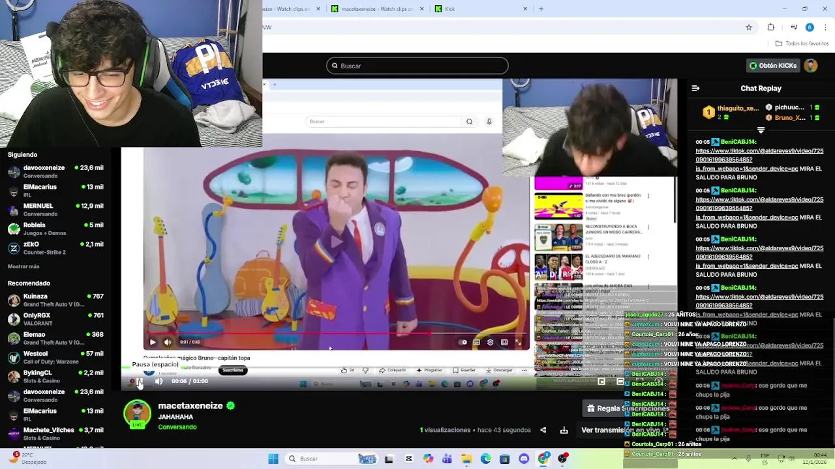Open Elemao recommended channel
Image resolution: width=835 pixels, height=469 pixels.
coord(55,338)
